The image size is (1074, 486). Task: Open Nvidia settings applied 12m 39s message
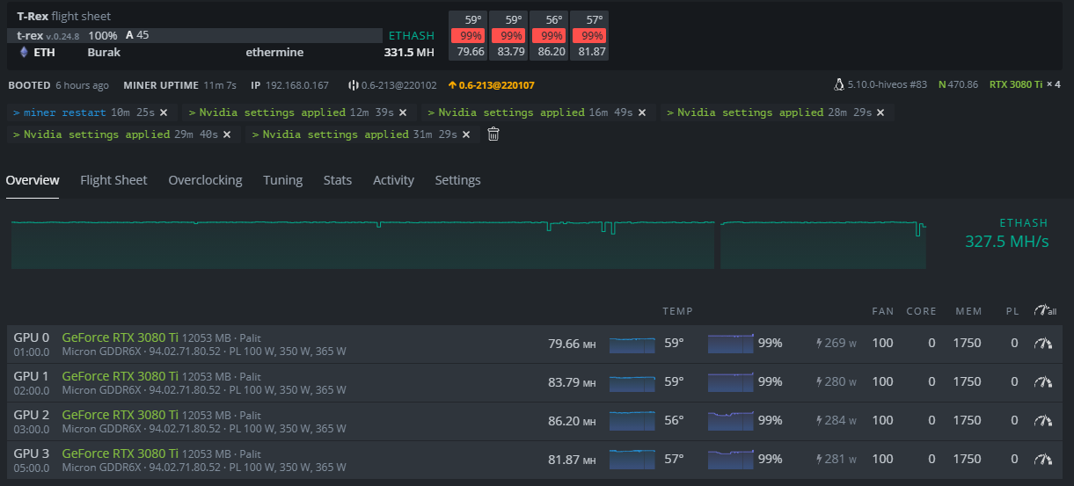click(x=291, y=112)
